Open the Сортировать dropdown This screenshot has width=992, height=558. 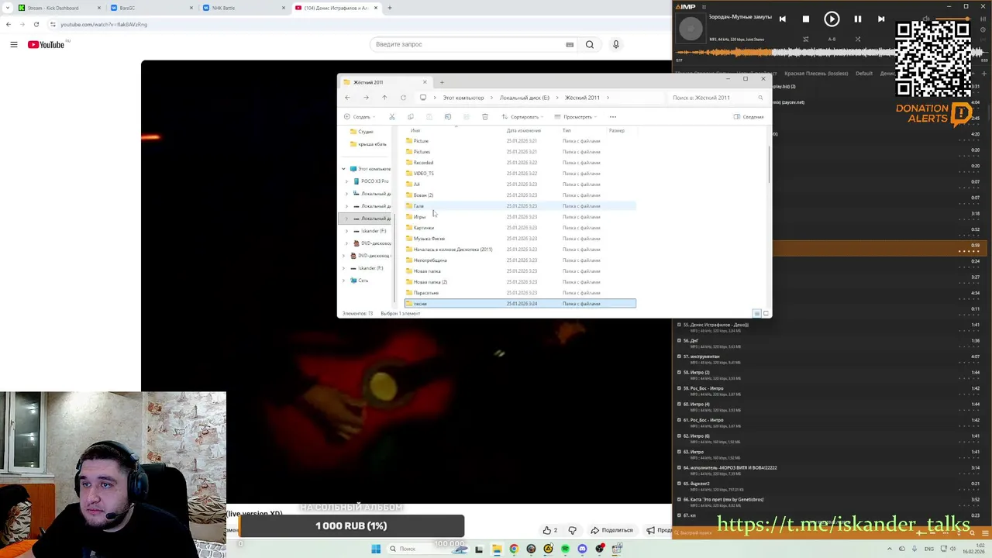point(523,117)
